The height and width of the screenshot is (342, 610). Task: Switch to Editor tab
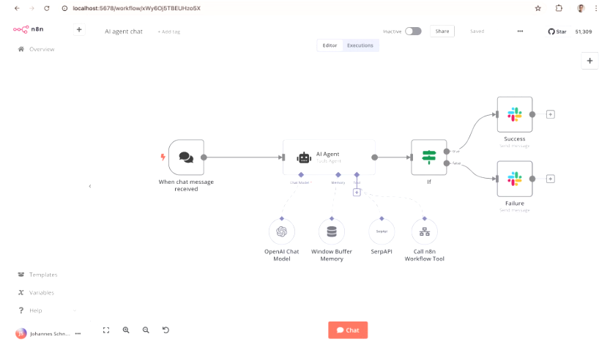[x=330, y=45]
